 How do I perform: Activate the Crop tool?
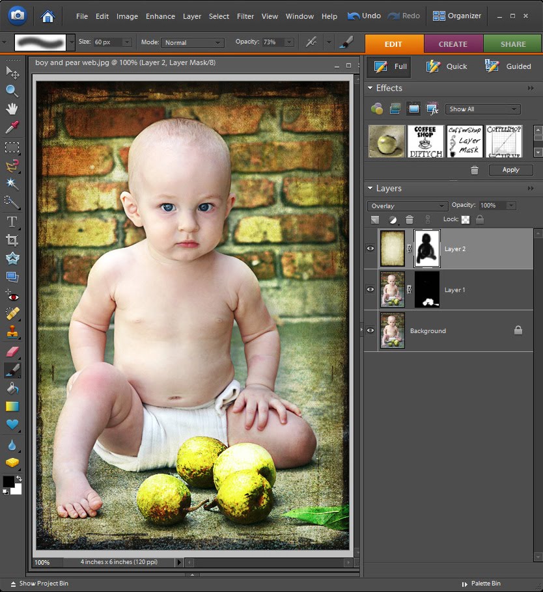tap(12, 240)
